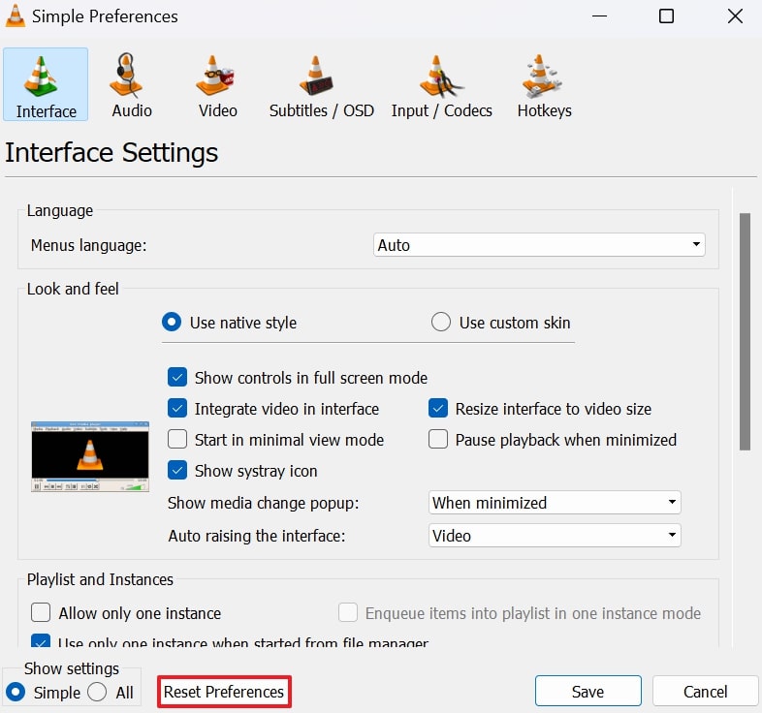The image size is (762, 713).
Task: Minimize the Simple Preferences window
Action: point(600,16)
